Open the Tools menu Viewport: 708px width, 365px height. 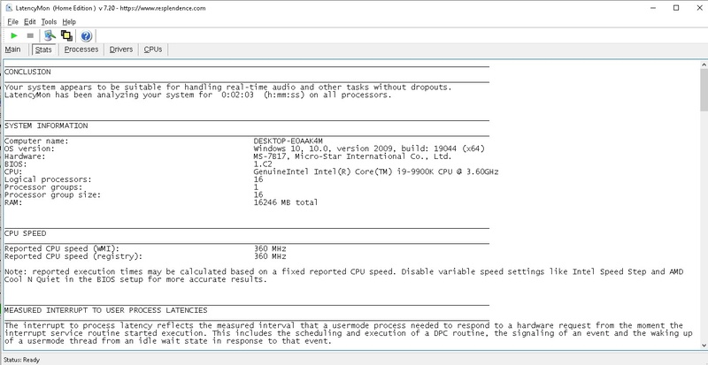[x=49, y=22]
